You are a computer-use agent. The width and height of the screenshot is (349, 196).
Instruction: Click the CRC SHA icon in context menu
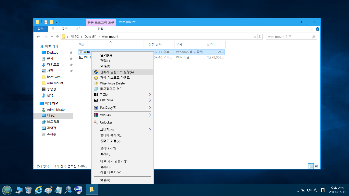tap(96, 100)
